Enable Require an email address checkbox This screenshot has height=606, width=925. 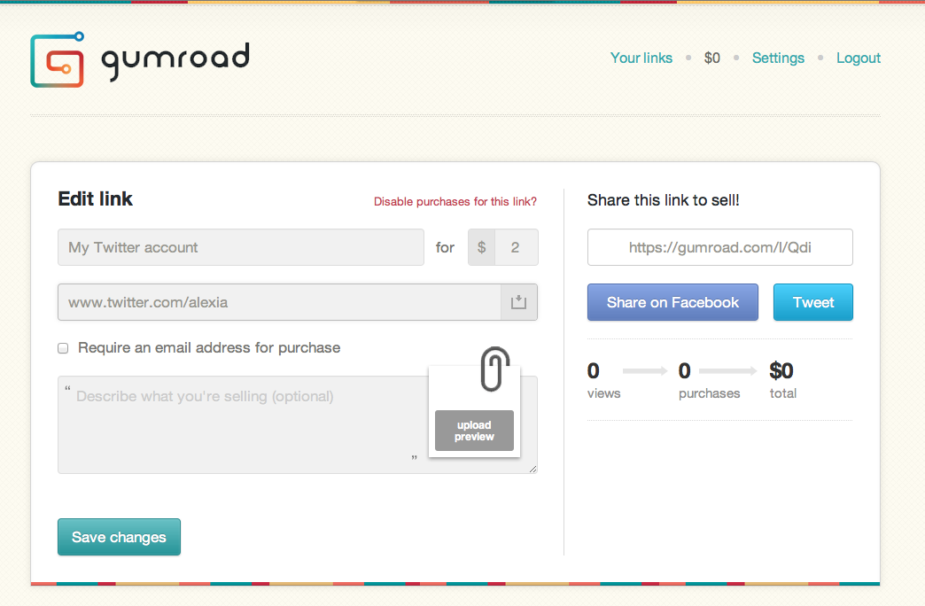[x=63, y=348]
